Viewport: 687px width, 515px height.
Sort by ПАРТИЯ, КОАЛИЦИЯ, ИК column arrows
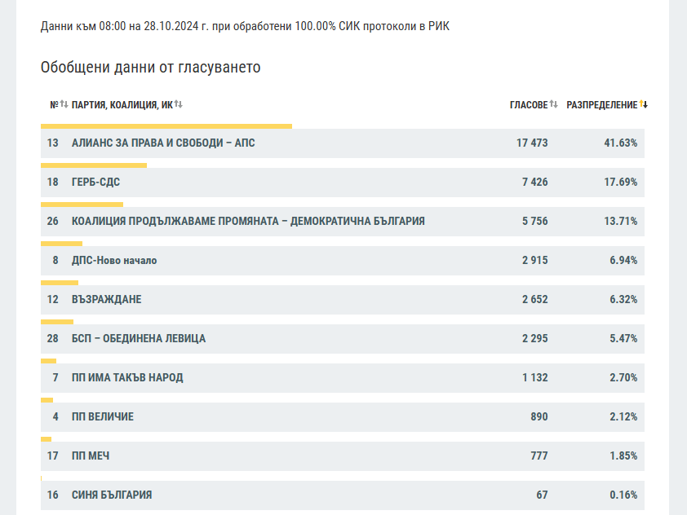tap(178, 104)
